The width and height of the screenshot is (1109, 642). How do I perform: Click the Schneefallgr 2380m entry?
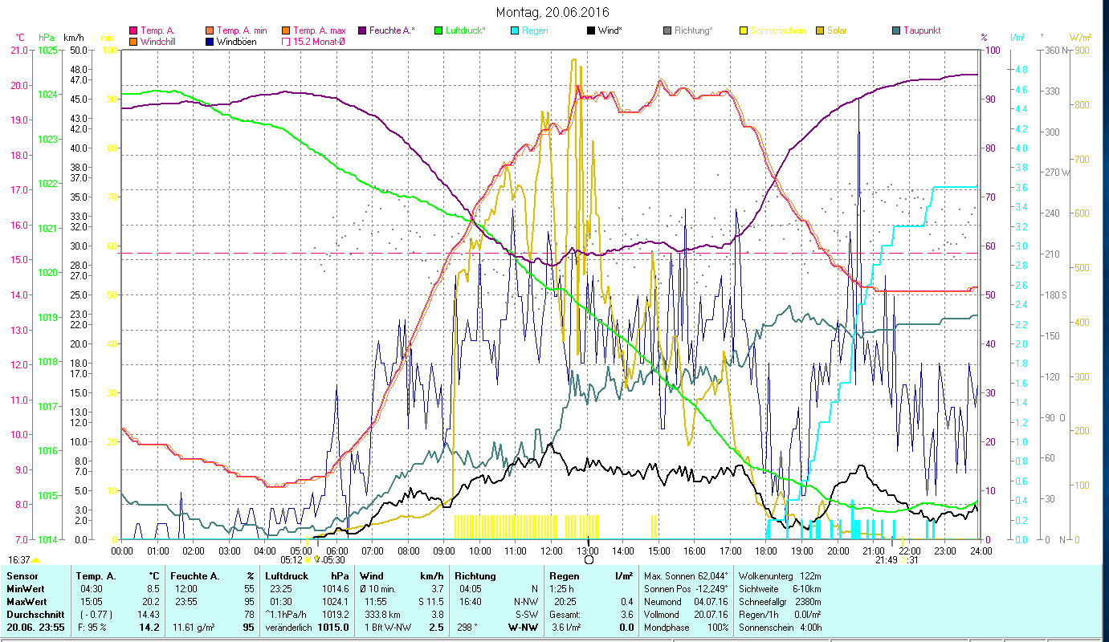[x=780, y=602]
